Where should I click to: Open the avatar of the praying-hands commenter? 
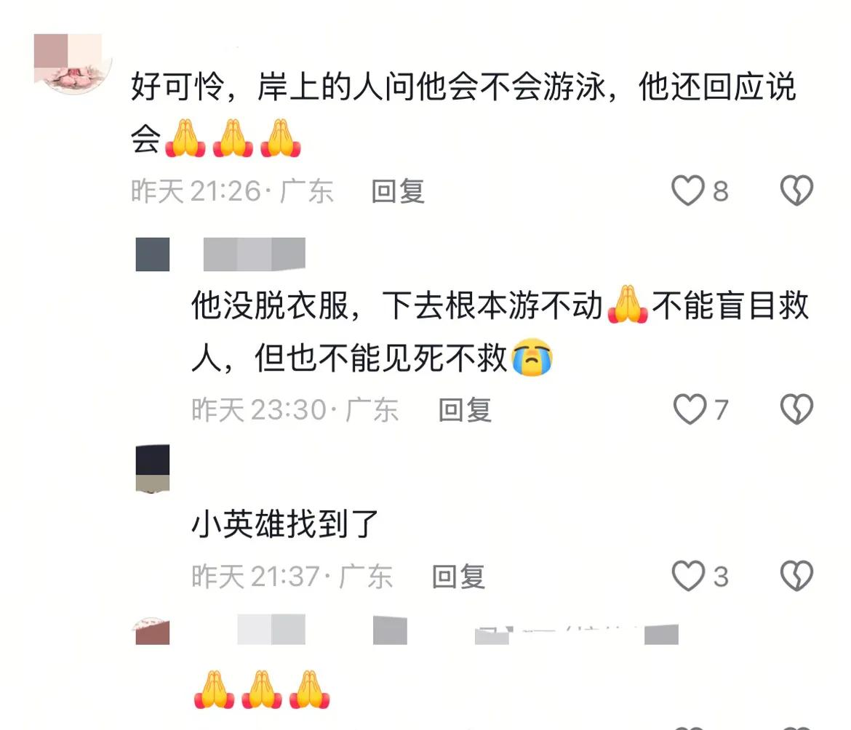pyautogui.click(x=153, y=630)
